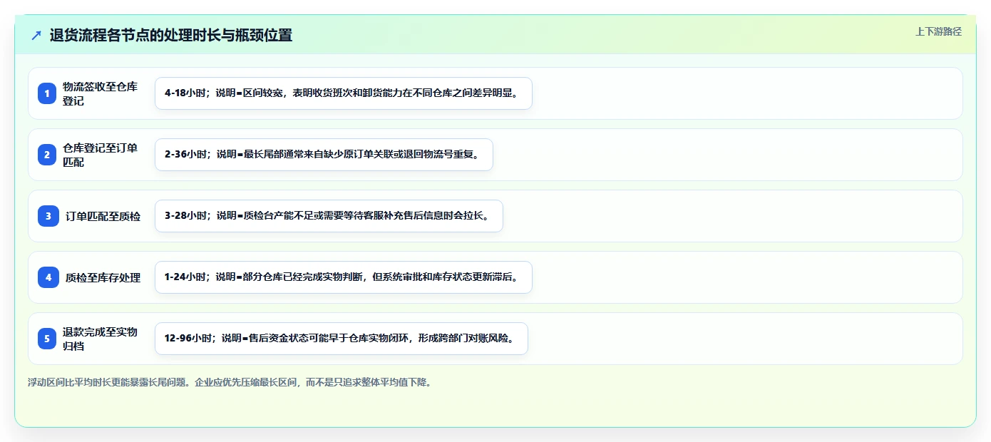Click the 3-28小时 description box
991x442 pixels.
pos(329,216)
